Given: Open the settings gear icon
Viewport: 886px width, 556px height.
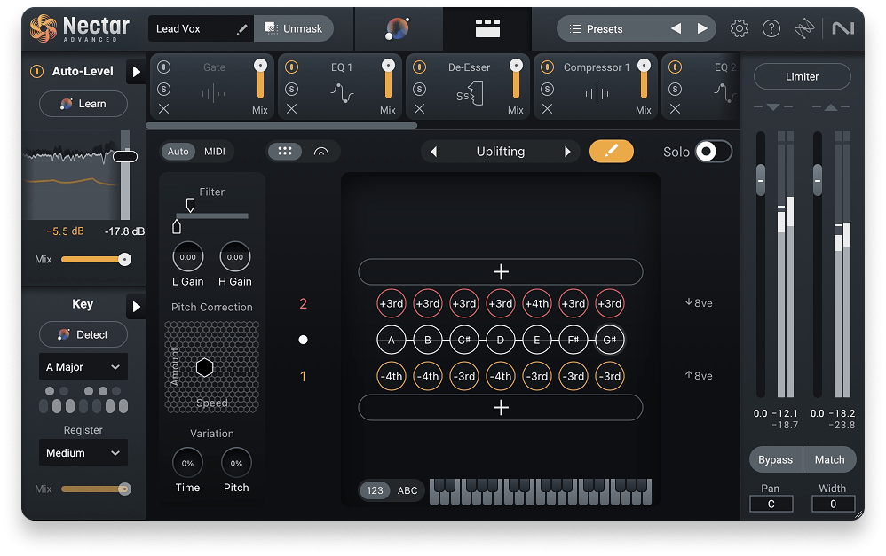Looking at the screenshot, I should click(739, 29).
